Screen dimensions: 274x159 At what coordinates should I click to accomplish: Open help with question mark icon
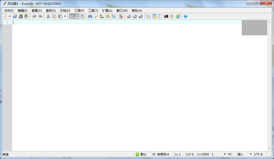(185, 16)
